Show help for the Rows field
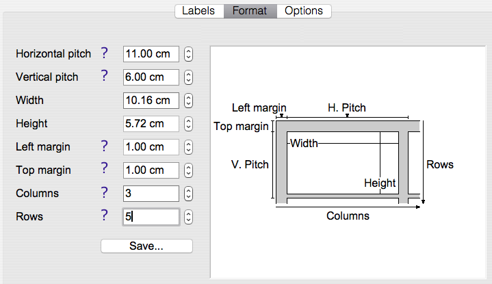The image size is (492, 284). click(x=105, y=216)
